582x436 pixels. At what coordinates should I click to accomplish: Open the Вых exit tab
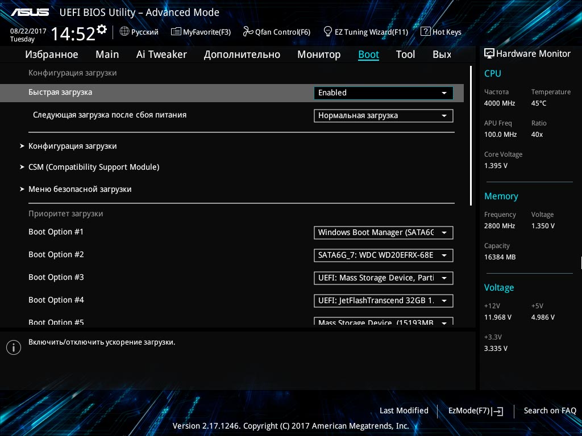[x=442, y=54]
